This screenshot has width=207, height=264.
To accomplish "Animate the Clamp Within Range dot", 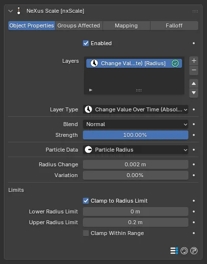I will [194, 233].
